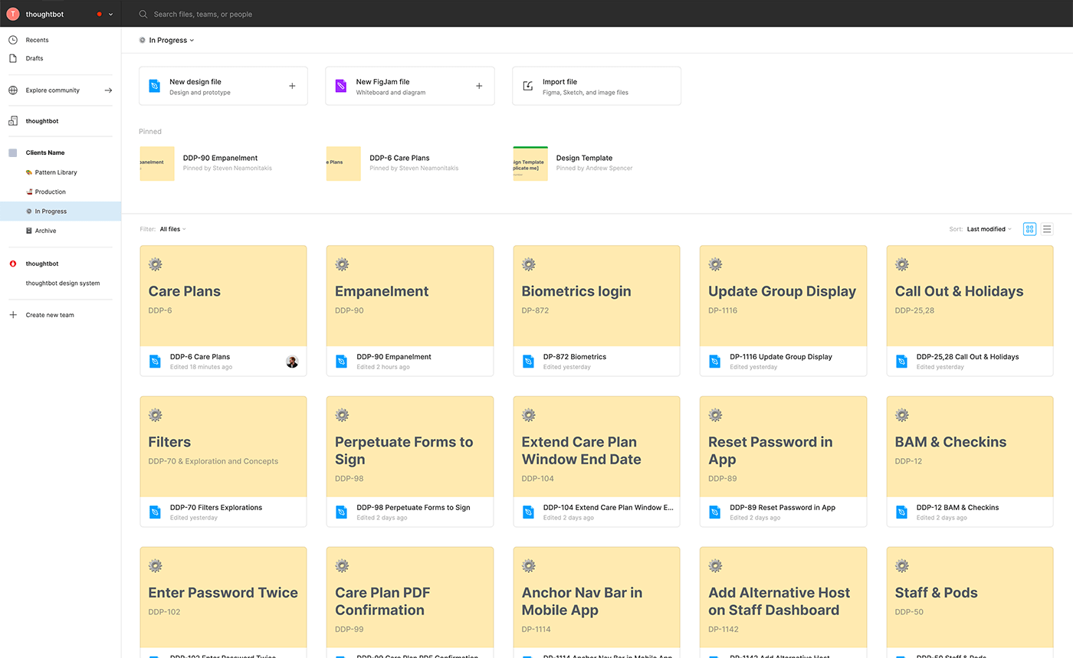This screenshot has width=1073, height=658.
Task: Open Reset Password in App card
Action: coord(783,461)
